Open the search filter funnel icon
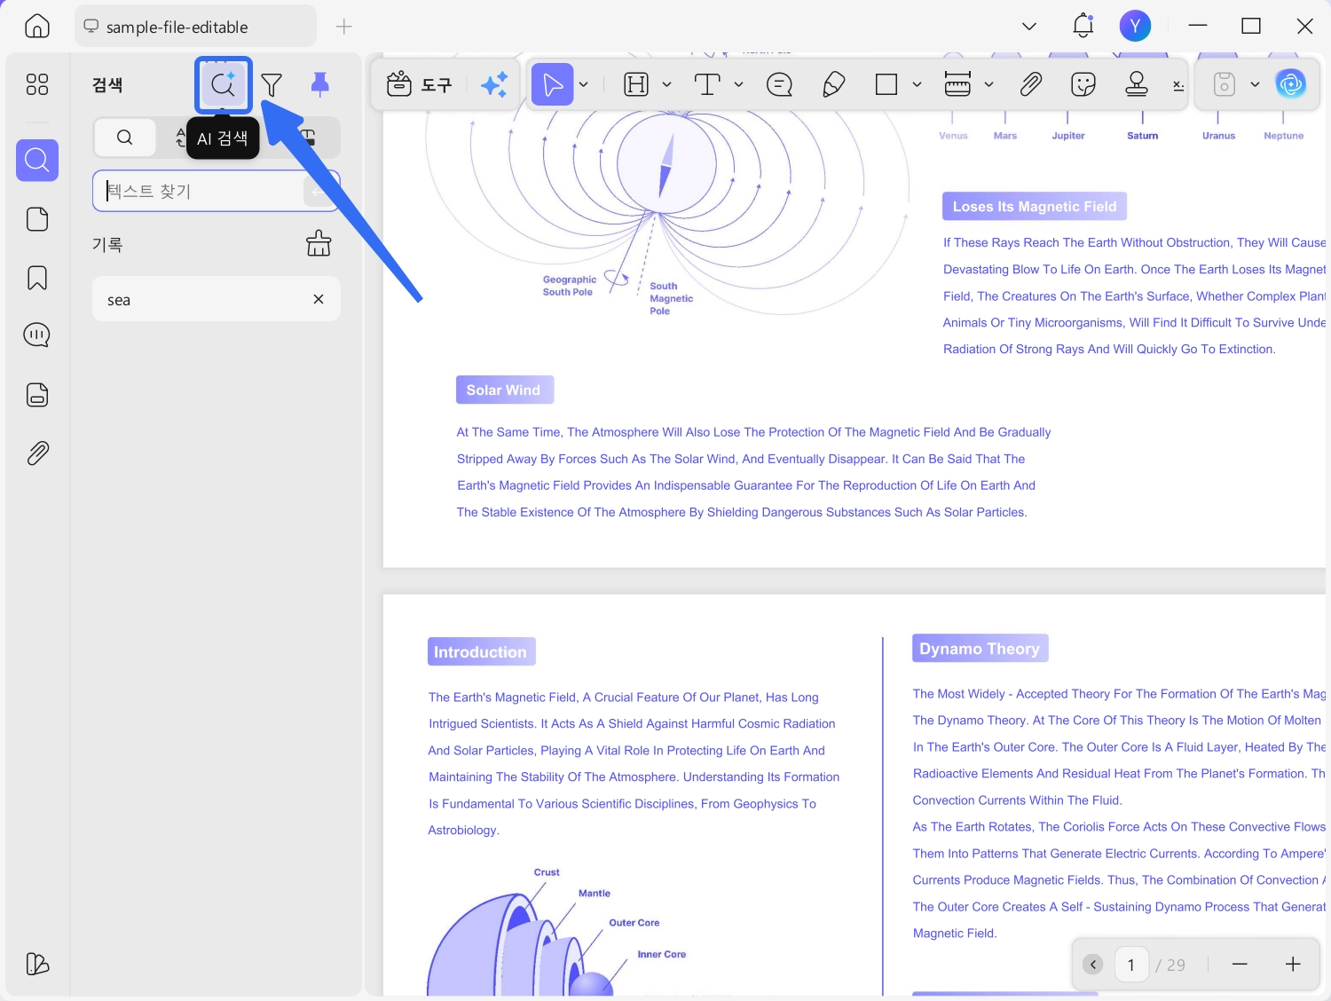1331x1001 pixels. (x=272, y=84)
